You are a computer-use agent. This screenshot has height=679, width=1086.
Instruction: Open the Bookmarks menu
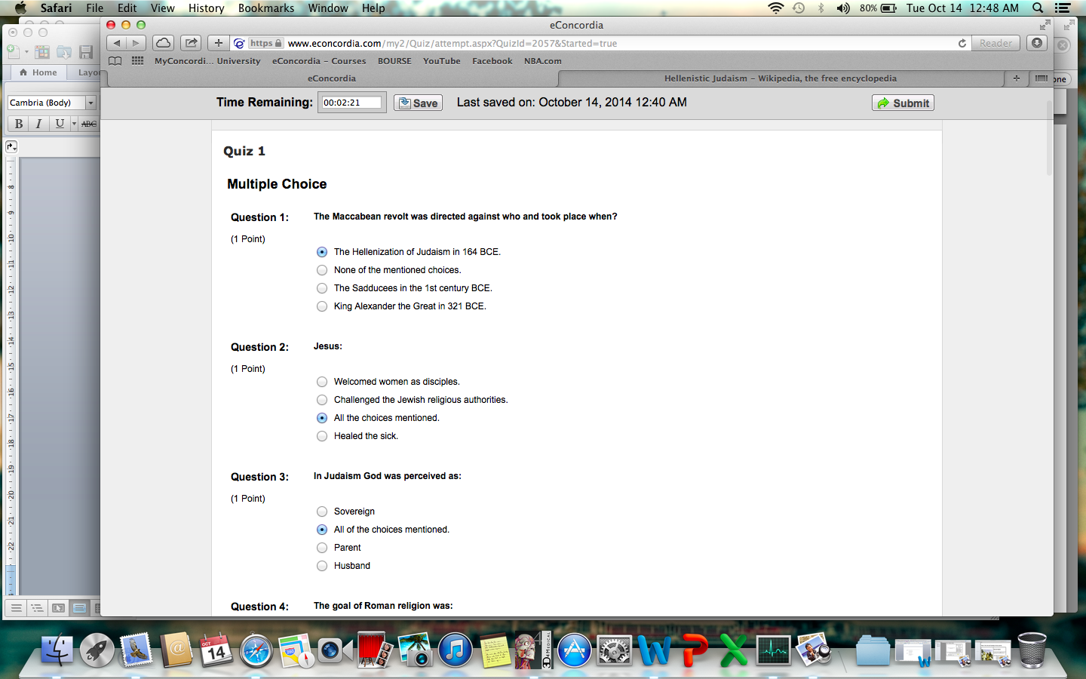pos(265,8)
